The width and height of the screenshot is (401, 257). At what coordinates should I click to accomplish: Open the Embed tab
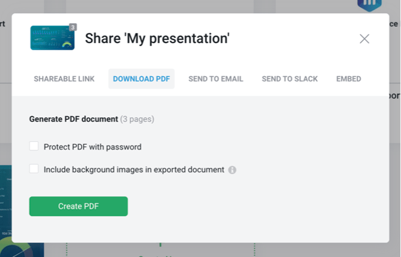pyautogui.click(x=348, y=79)
